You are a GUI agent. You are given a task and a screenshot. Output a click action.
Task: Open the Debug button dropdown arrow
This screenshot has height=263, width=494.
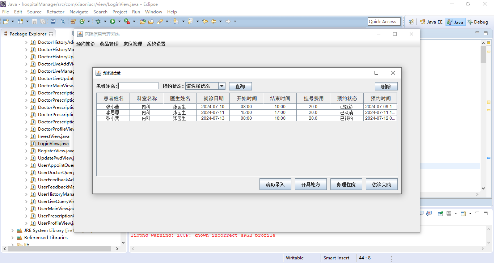point(105,21)
